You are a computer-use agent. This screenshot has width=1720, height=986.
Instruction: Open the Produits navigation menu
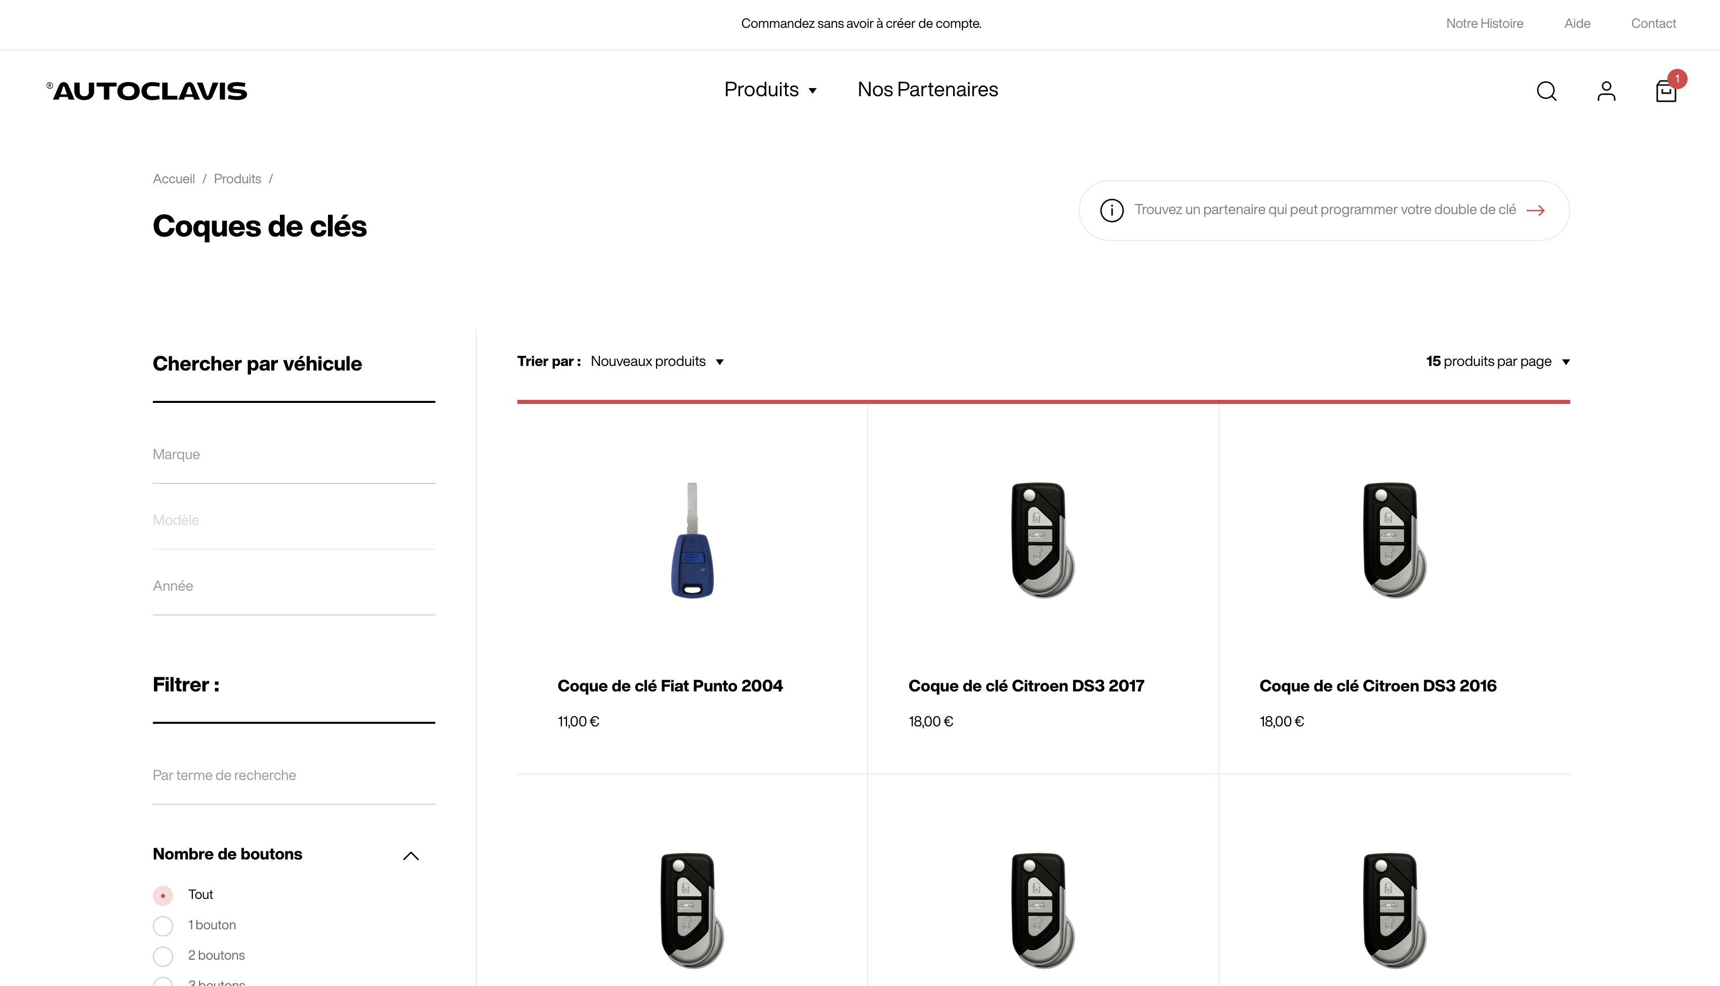(770, 90)
